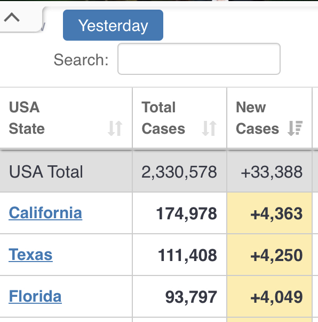Click USA Total cases value 2,330,578
Screen dimensions: 318x322
click(x=179, y=172)
